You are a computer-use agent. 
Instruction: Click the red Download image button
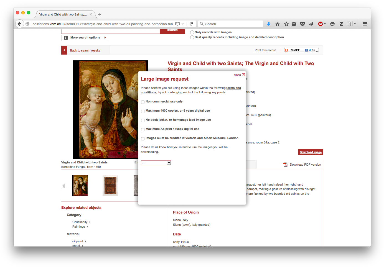[311, 152]
